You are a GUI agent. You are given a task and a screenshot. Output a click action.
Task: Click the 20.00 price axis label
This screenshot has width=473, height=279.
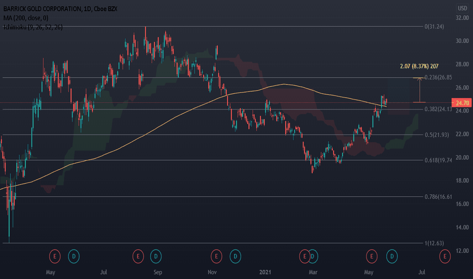coord(462,157)
